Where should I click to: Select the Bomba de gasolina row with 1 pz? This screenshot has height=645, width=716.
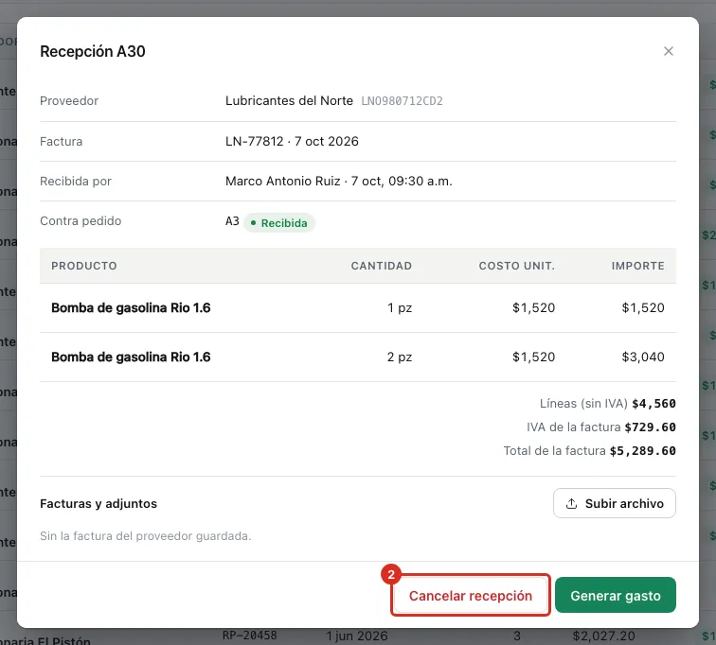tap(358, 308)
